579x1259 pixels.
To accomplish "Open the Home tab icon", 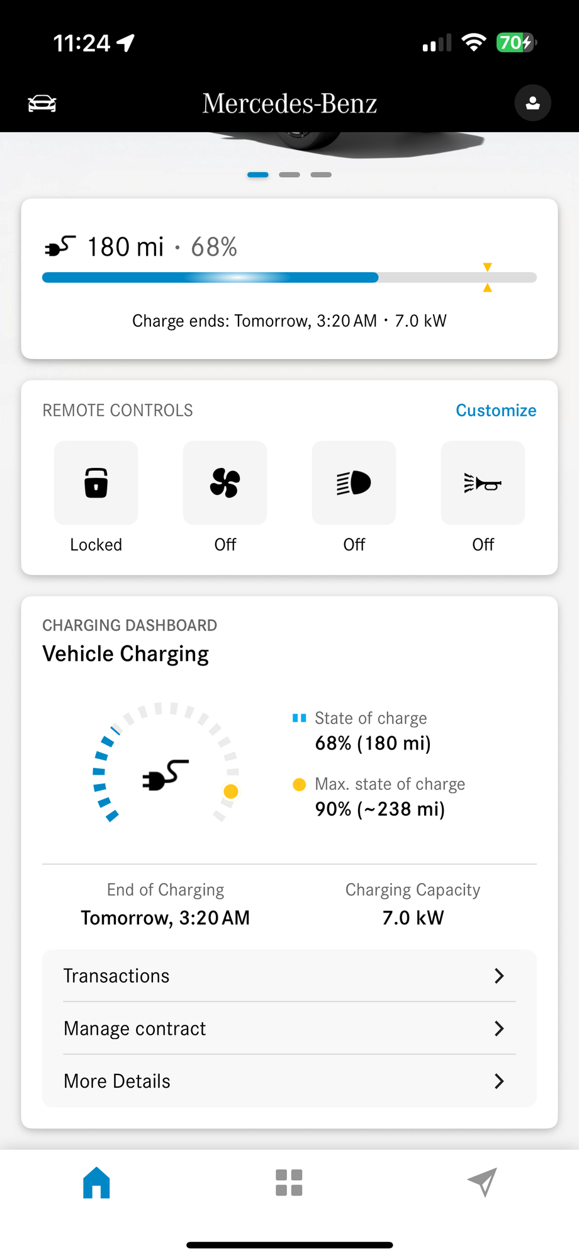I will point(96,1182).
